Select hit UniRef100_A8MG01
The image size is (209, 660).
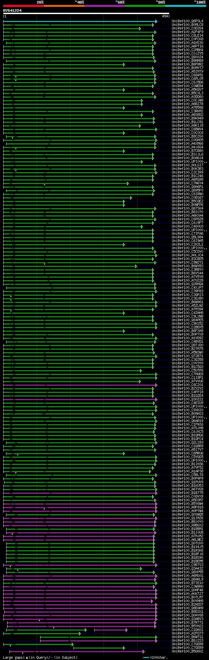[x=188, y=576]
